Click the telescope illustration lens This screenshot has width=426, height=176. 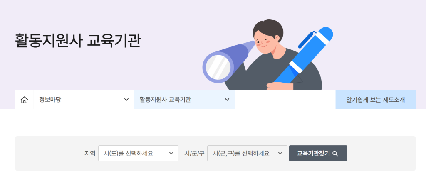click(x=218, y=67)
